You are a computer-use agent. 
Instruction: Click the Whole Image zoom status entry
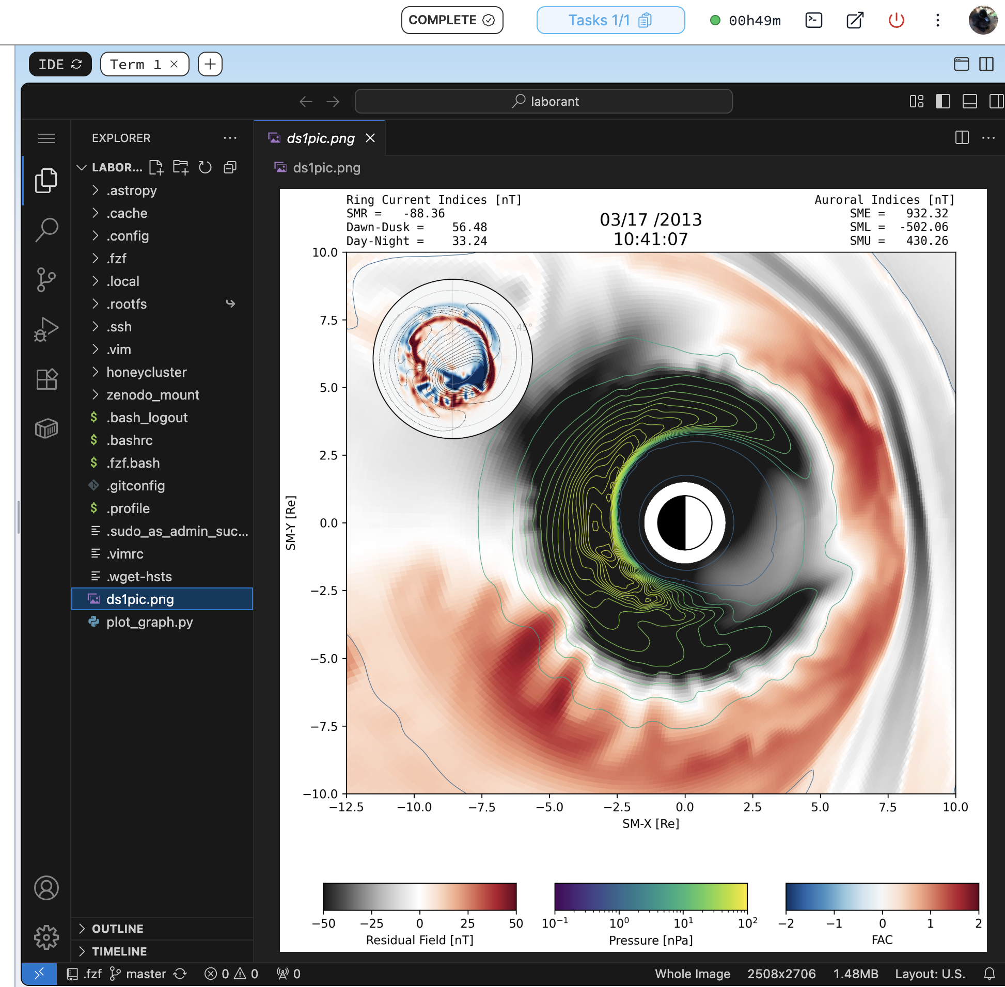[x=693, y=974]
